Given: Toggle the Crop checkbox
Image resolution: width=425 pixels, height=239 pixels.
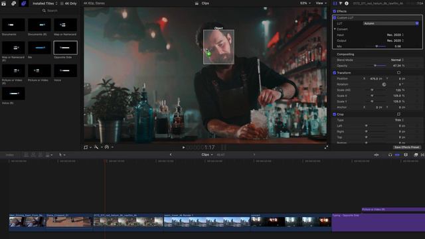Looking at the screenshot, I should [335, 114].
